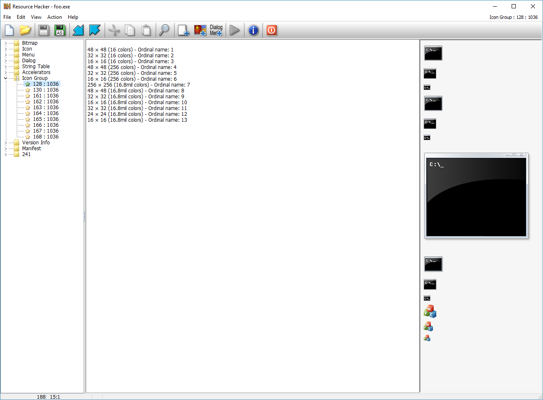Select the Menu label in resource tree
This screenshot has height=400, width=543.
(x=28, y=55)
